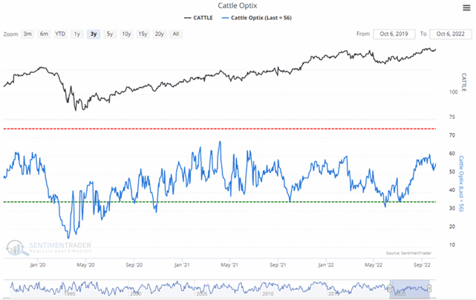
Task: Set zoom to 6m
Action: 44,34
